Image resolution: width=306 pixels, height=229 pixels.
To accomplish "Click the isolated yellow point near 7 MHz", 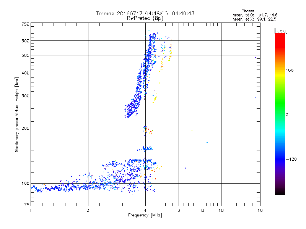I will [192, 130].
